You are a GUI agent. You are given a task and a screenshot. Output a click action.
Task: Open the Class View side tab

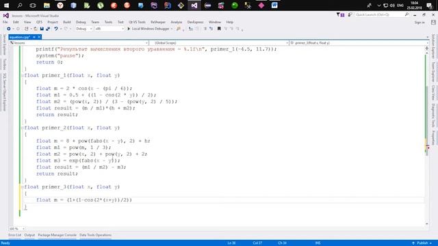click(433, 93)
